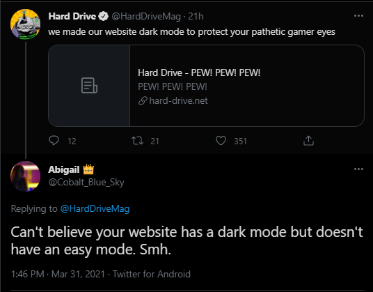Open the three-dot menu on Hard Drive tweet
The width and height of the screenshot is (373, 292).
(358, 16)
